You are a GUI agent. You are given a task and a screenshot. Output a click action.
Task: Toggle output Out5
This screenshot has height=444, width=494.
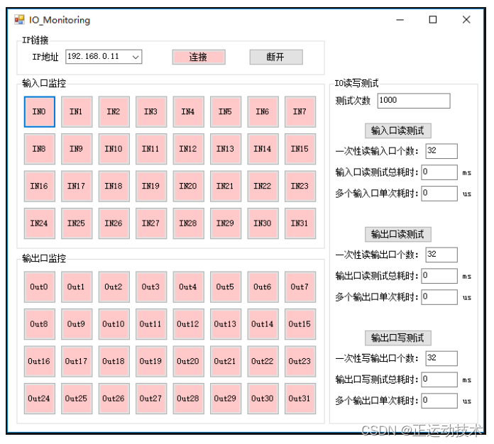226,287
